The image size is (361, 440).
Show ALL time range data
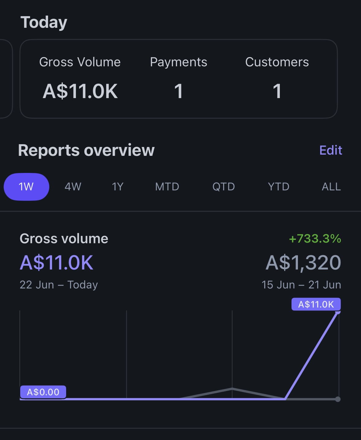tap(331, 187)
